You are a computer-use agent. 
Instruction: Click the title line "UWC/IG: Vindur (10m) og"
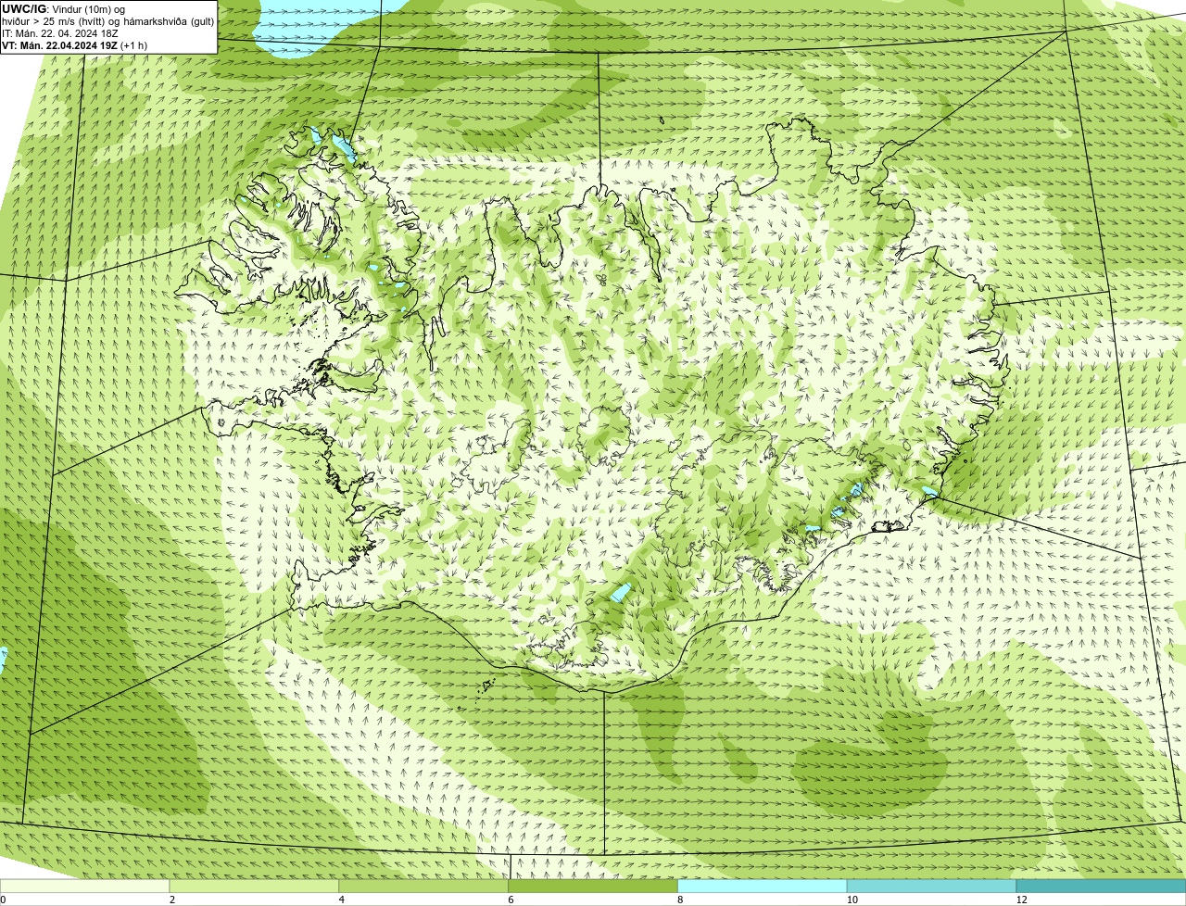point(63,9)
